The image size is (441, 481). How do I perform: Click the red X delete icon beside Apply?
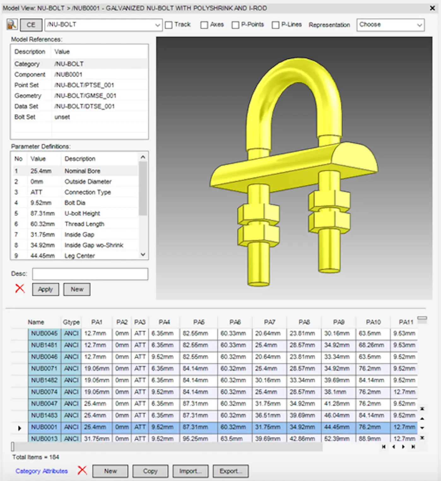(20, 288)
